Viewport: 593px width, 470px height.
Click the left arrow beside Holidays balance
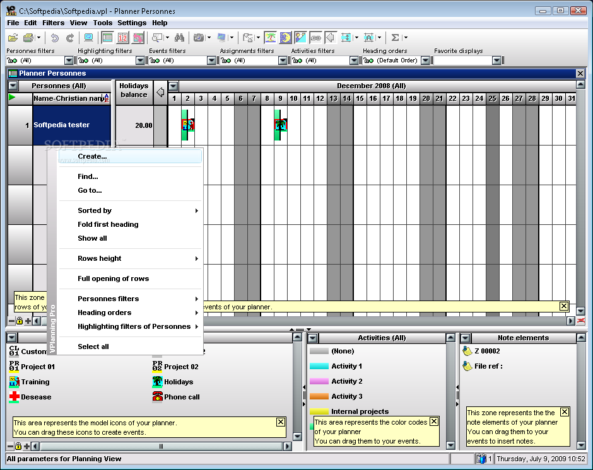tap(160, 92)
